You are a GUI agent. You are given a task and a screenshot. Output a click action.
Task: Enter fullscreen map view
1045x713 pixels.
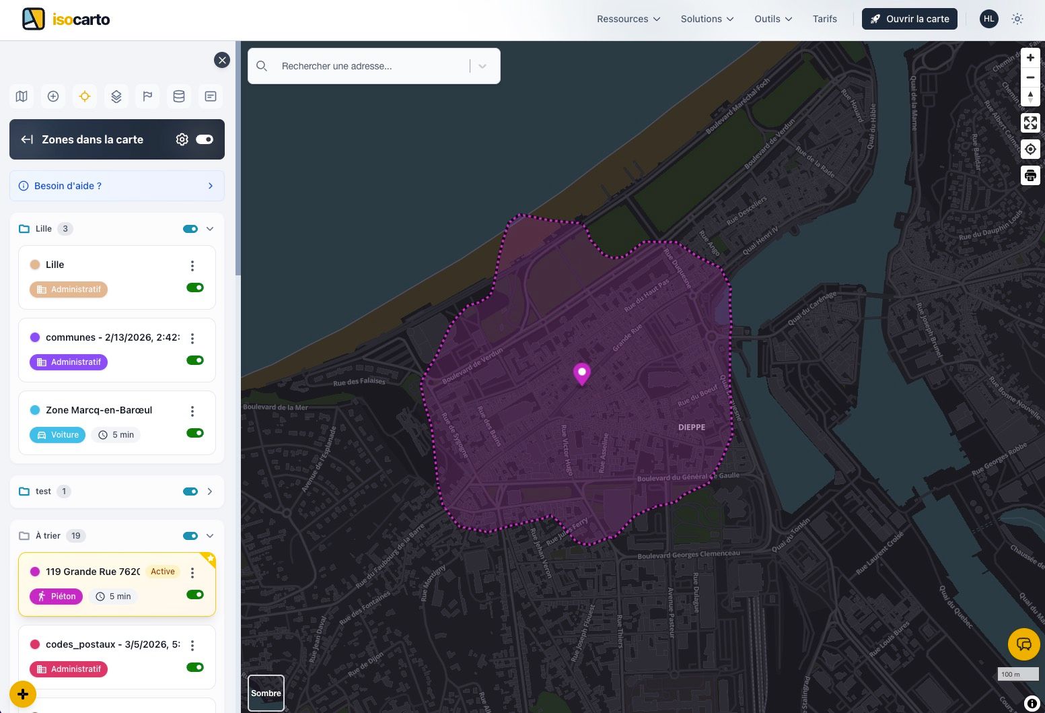1030,123
